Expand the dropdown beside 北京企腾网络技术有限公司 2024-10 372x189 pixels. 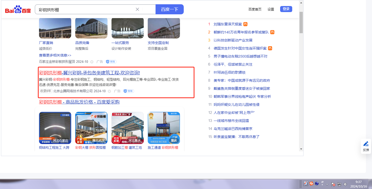109,91
